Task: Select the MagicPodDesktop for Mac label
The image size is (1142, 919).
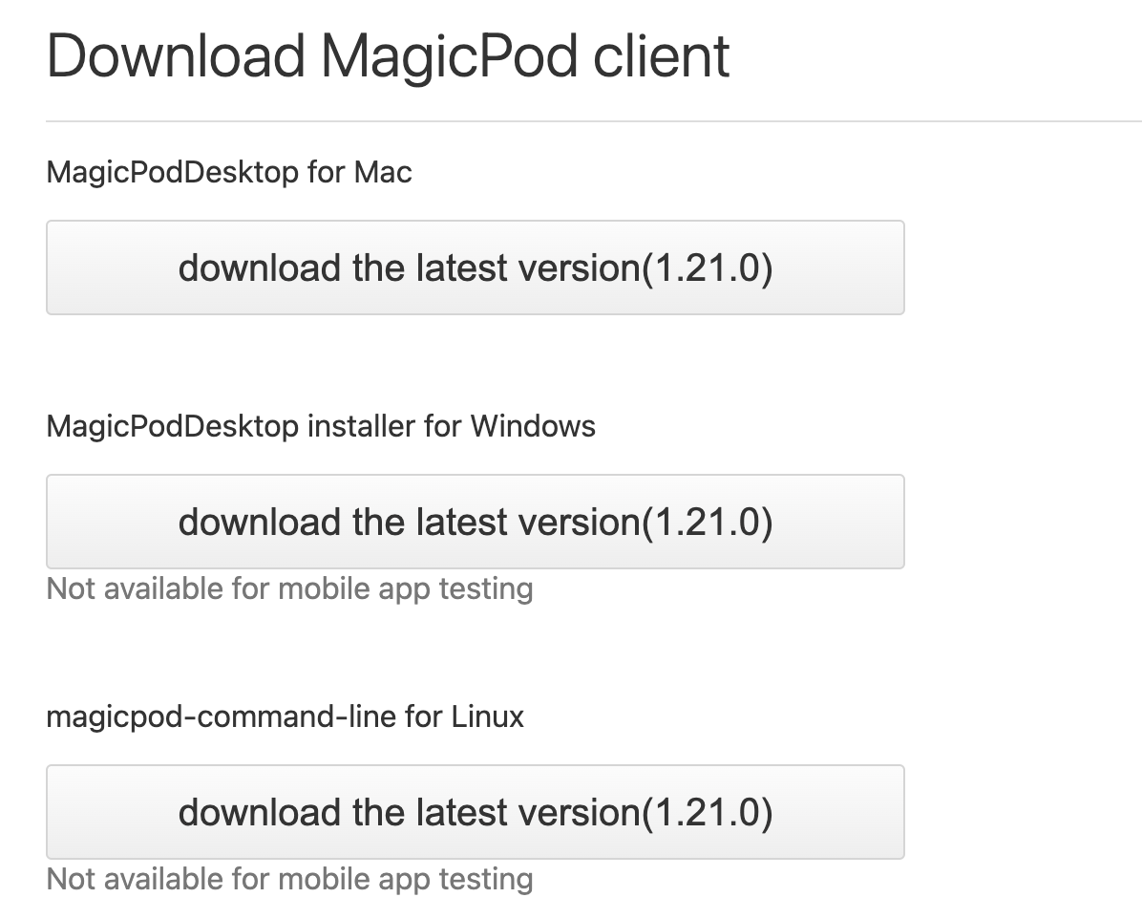Action: tap(229, 173)
